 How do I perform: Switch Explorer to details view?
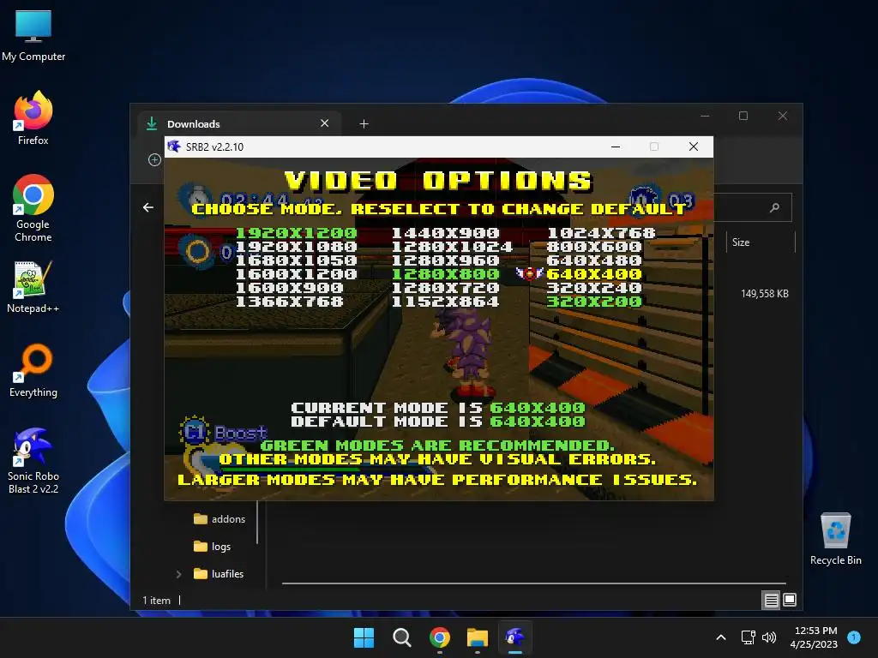coord(771,601)
